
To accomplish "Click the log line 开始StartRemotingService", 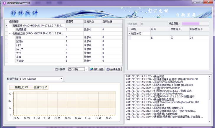I will (x=154, y=82).
